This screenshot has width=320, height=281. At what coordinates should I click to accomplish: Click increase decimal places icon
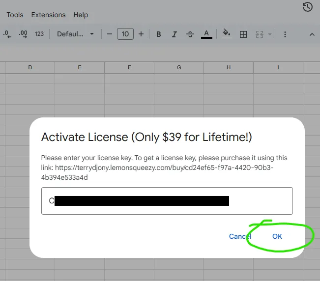(23, 34)
